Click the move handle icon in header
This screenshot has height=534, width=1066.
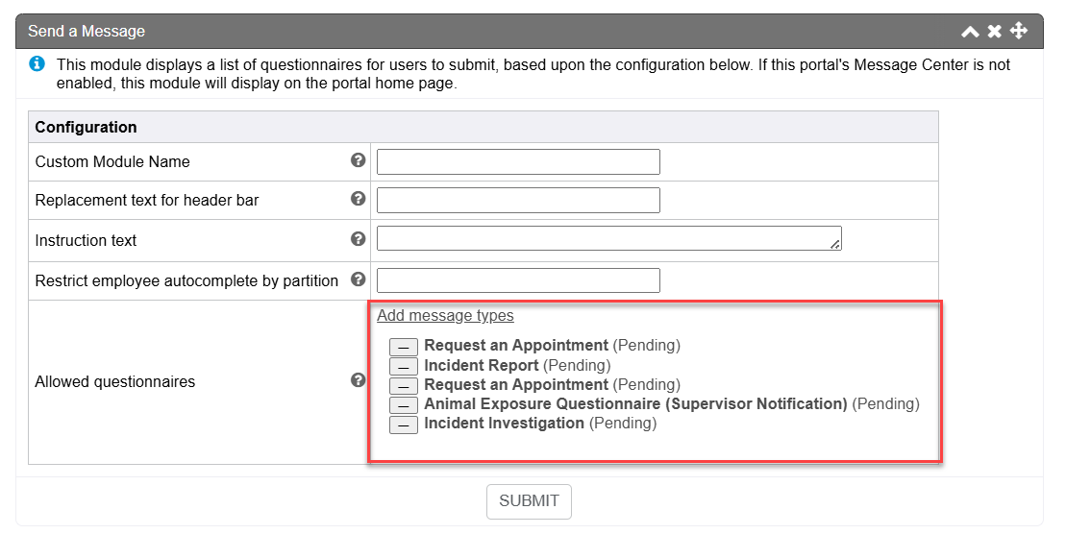coord(1019,32)
